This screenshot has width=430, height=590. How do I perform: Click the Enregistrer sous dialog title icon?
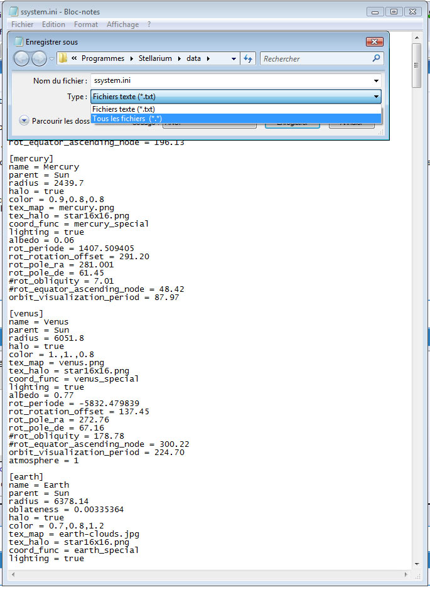[18, 42]
